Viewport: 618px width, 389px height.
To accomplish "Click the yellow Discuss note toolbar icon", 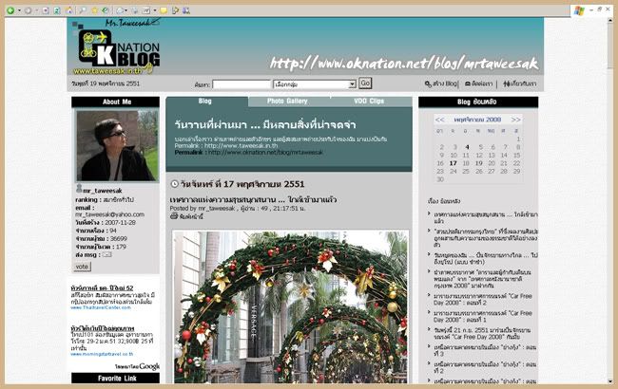I will pos(164,10).
